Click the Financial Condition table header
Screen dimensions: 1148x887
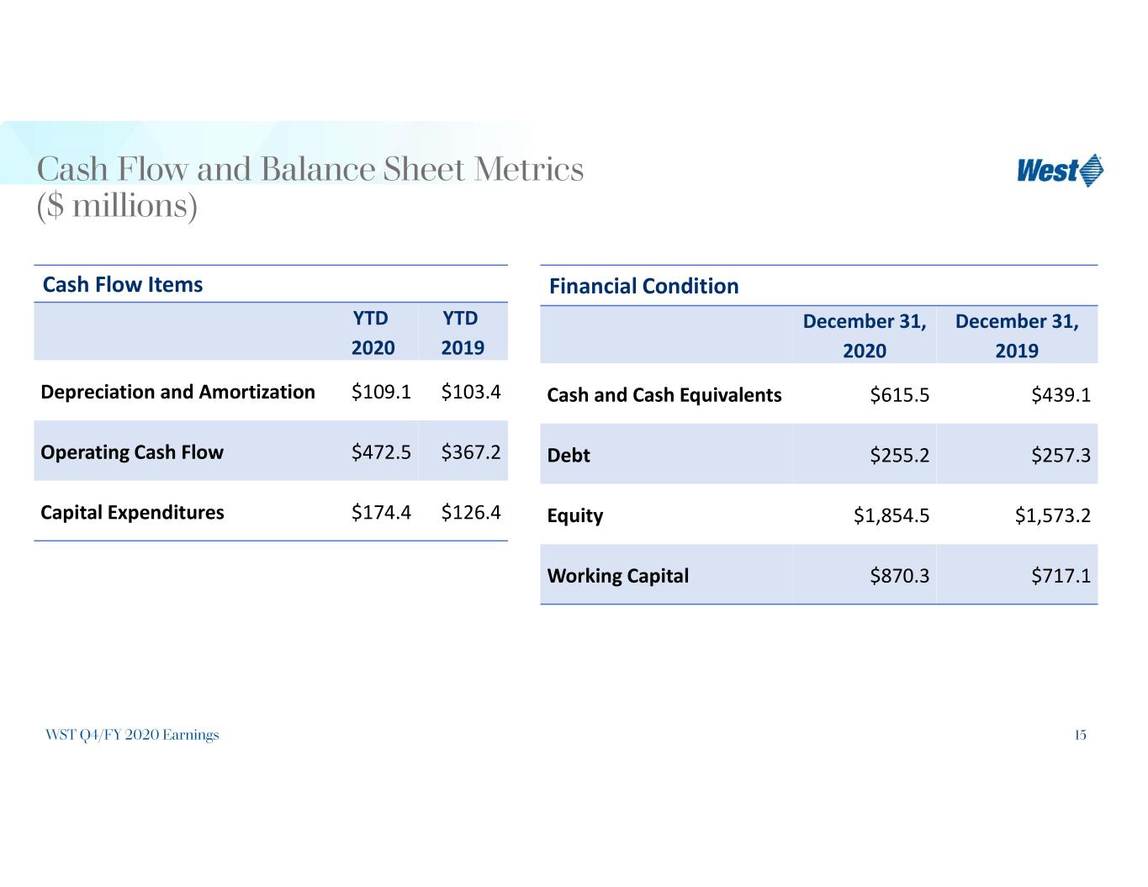[x=643, y=286]
